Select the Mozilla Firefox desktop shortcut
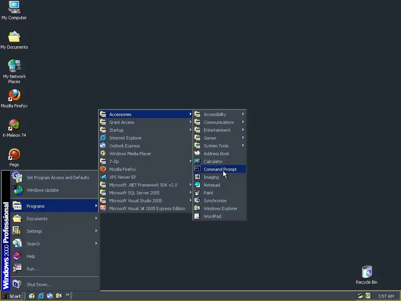 [x=14, y=99]
